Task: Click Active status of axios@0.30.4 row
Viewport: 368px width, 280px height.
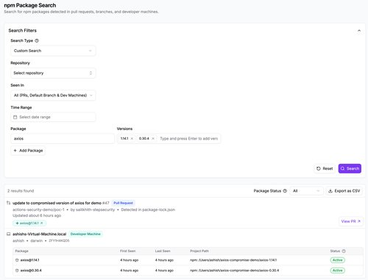Action: (338, 270)
